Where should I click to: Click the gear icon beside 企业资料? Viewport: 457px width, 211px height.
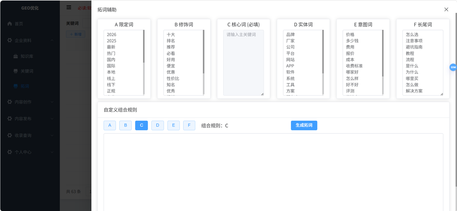pos(10,40)
